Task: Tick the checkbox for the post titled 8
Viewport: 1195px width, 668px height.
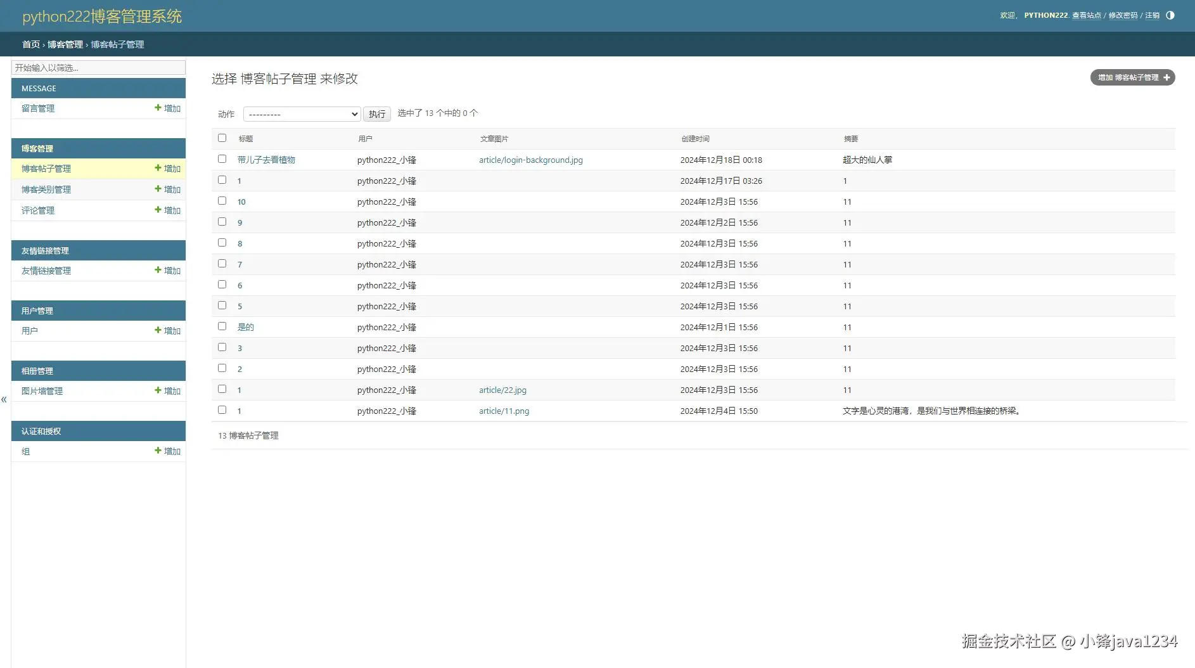Action: [222, 243]
